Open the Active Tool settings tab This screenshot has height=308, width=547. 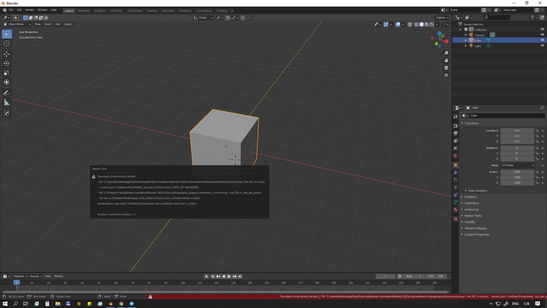tap(456, 116)
